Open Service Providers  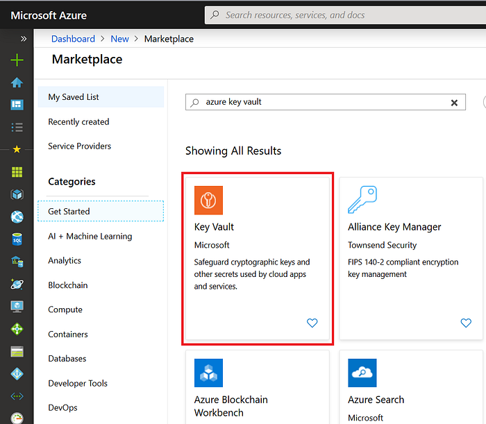click(80, 146)
